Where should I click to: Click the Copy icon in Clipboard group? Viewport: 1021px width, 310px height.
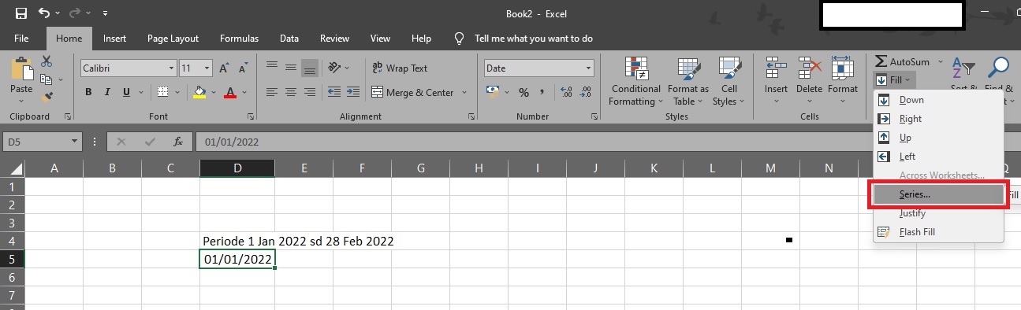pyautogui.click(x=47, y=79)
